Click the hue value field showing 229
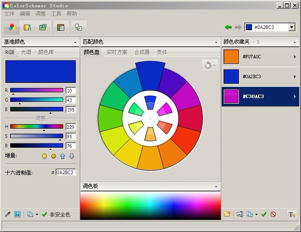The image size is (301, 232). [x=71, y=127]
